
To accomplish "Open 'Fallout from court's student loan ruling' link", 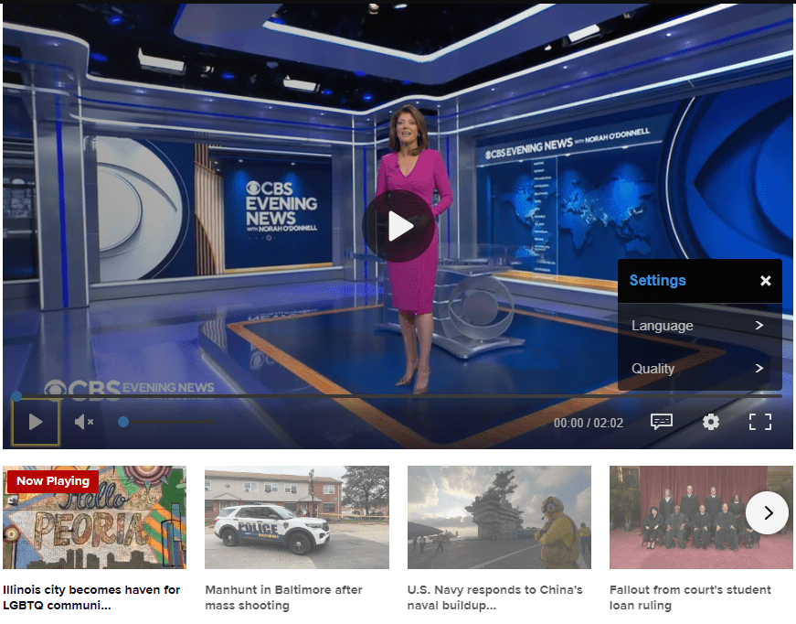I will [690, 597].
